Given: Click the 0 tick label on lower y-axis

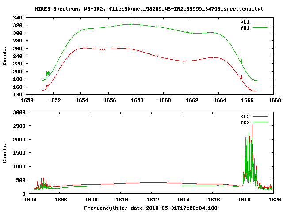Looking at the screenshot, I should [24, 194].
